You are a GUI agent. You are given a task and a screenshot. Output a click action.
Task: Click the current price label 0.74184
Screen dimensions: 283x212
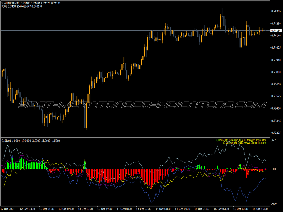276,31
